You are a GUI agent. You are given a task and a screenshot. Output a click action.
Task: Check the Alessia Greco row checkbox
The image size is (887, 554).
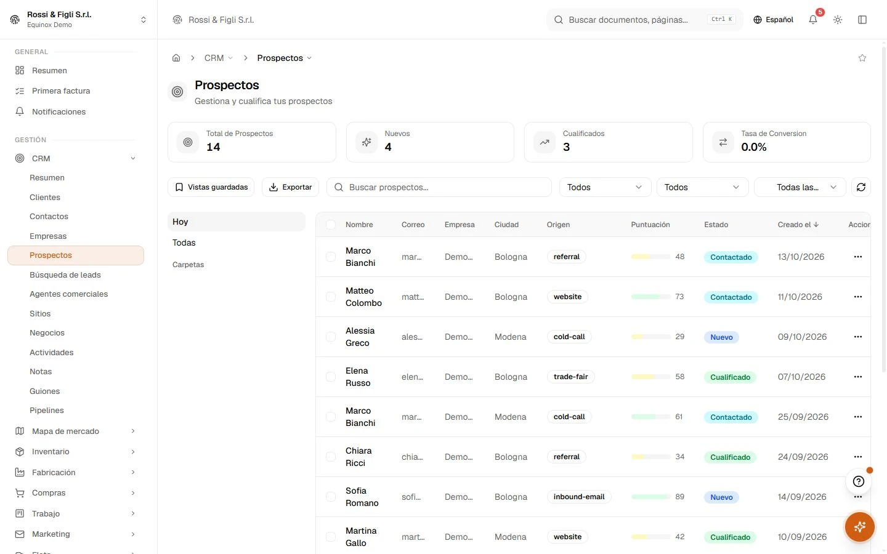pos(331,337)
